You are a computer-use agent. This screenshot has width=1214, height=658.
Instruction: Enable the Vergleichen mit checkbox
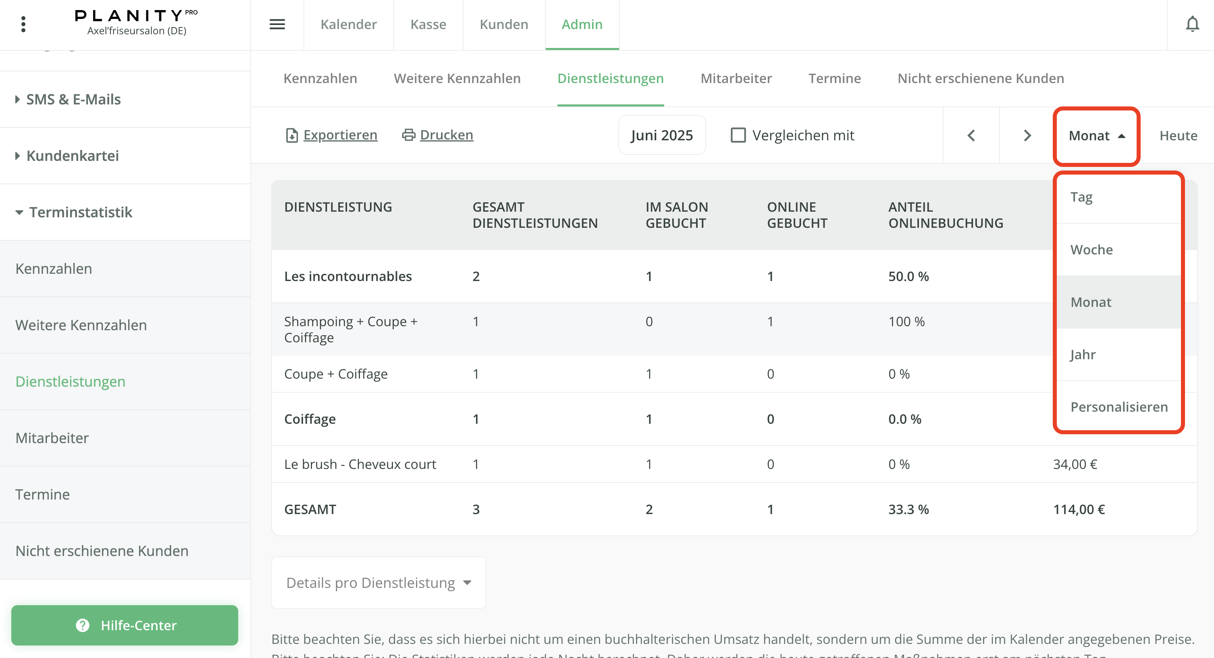738,135
